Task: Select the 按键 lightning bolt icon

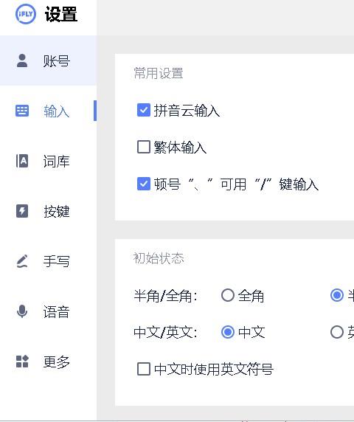Action: click(x=22, y=211)
